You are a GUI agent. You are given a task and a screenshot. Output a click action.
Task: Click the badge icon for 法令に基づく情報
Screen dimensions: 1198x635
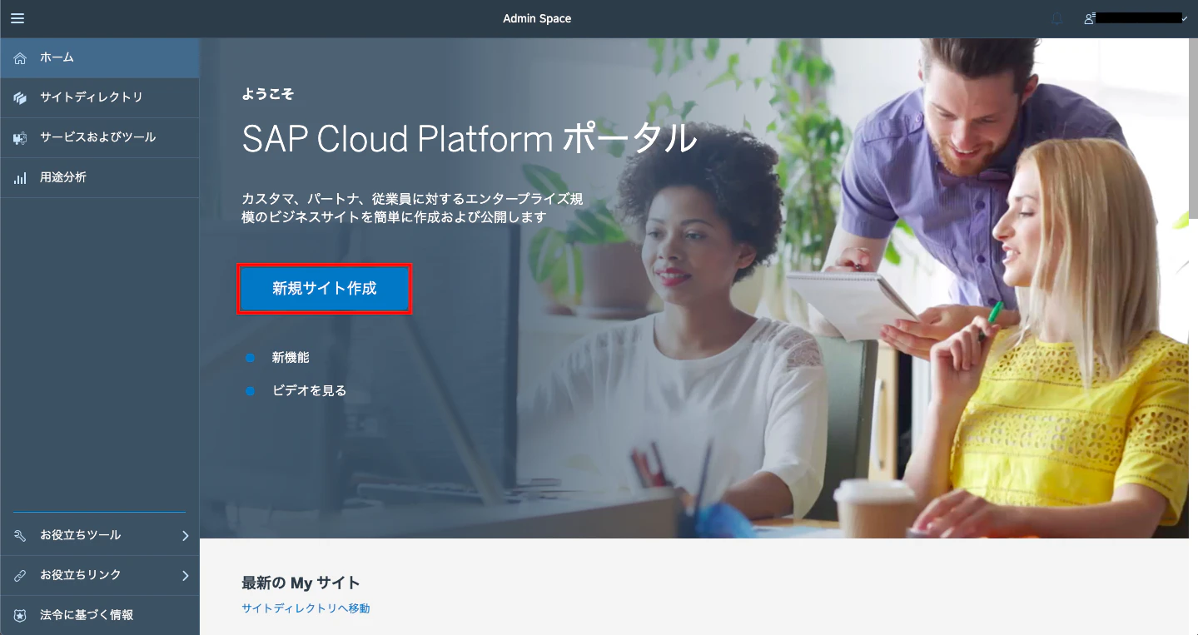21,616
